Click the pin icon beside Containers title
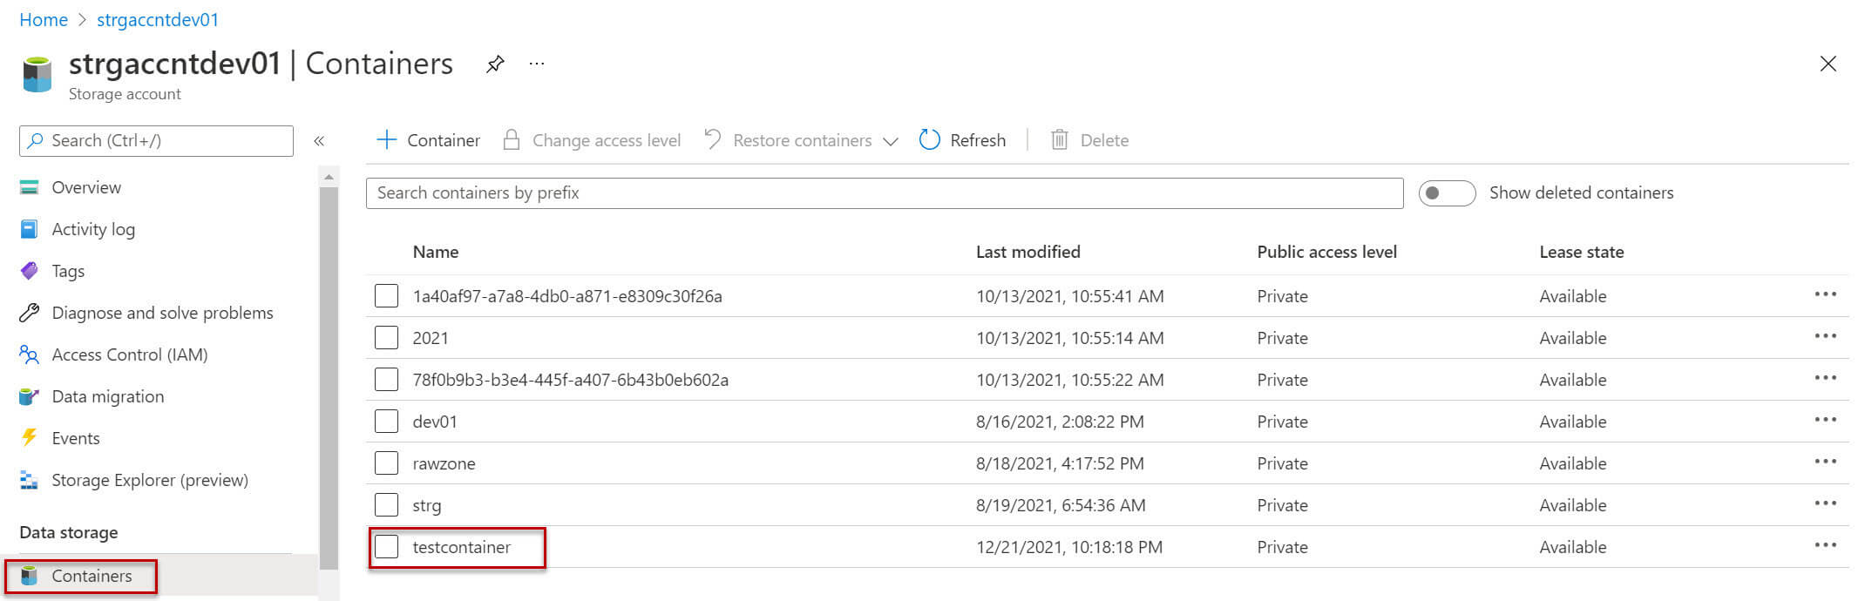This screenshot has width=1865, height=601. pos(495,64)
